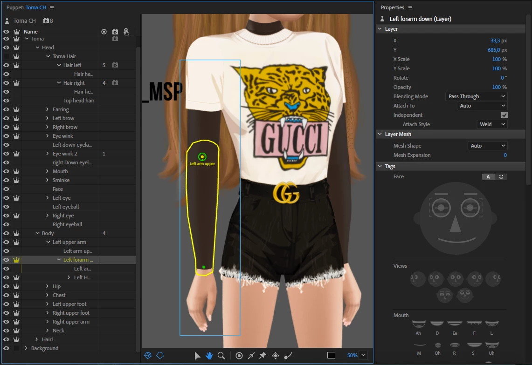The height and width of the screenshot is (365, 532).
Task: Click the Toma CH puppet name link
Action: point(35,7)
